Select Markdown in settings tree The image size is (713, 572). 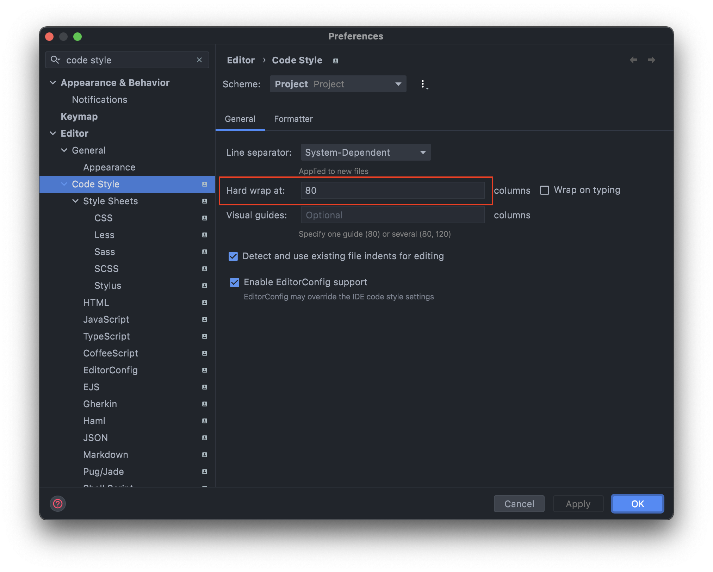pyautogui.click(x=106, y=455)
